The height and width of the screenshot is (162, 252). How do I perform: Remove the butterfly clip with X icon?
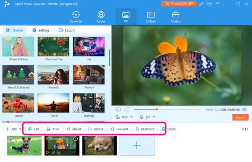pos(76,139)
